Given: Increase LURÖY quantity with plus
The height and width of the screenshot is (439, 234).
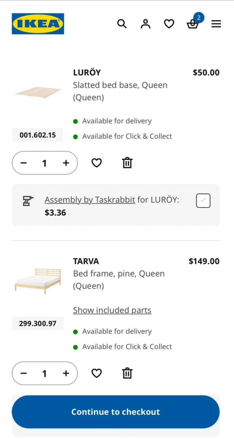Looking at the screenshot, I should click(x=66, y=163).
